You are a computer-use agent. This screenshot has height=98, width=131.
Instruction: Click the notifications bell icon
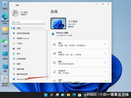54,62
